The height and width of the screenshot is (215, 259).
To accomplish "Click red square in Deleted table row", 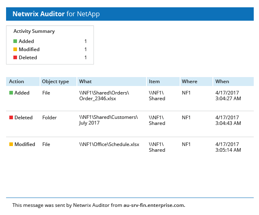I will coord(11,117).
